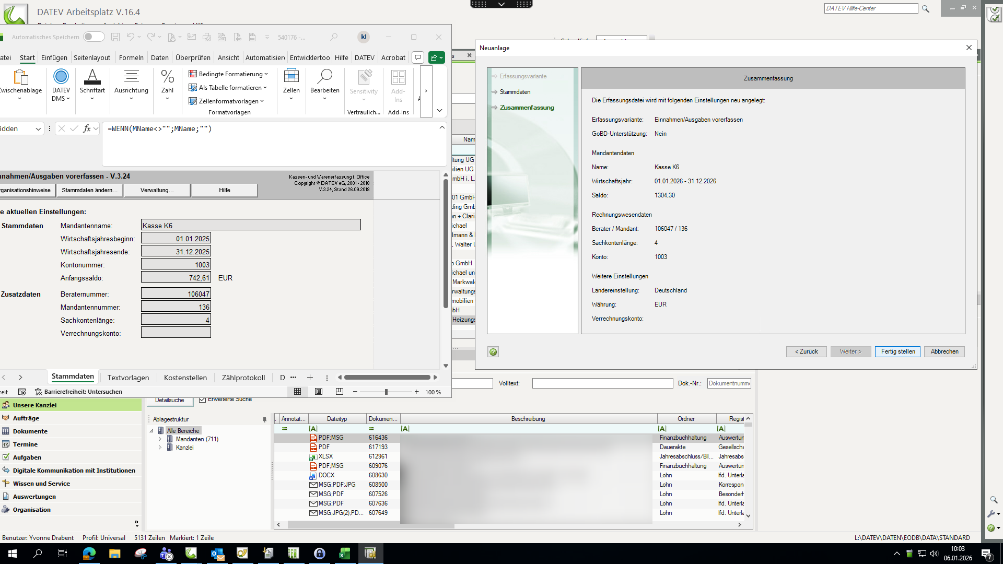Click the green help icon in Neuanlage dialog
This screenshot has width=1003, height=564.
click(x=493, y=352)
